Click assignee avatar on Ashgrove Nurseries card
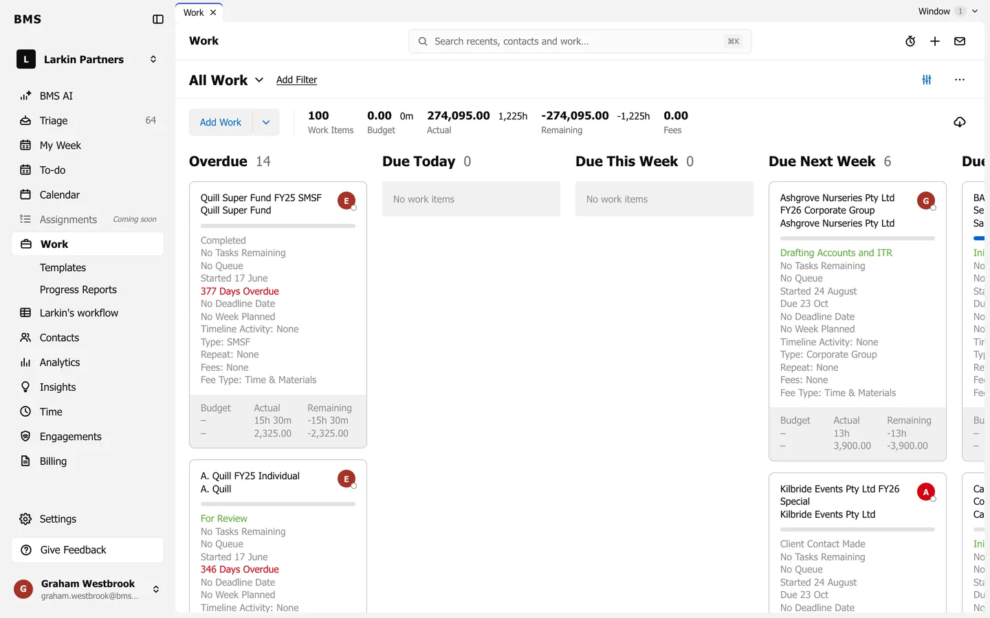The image size is (990, 618). tap(926, 201)
